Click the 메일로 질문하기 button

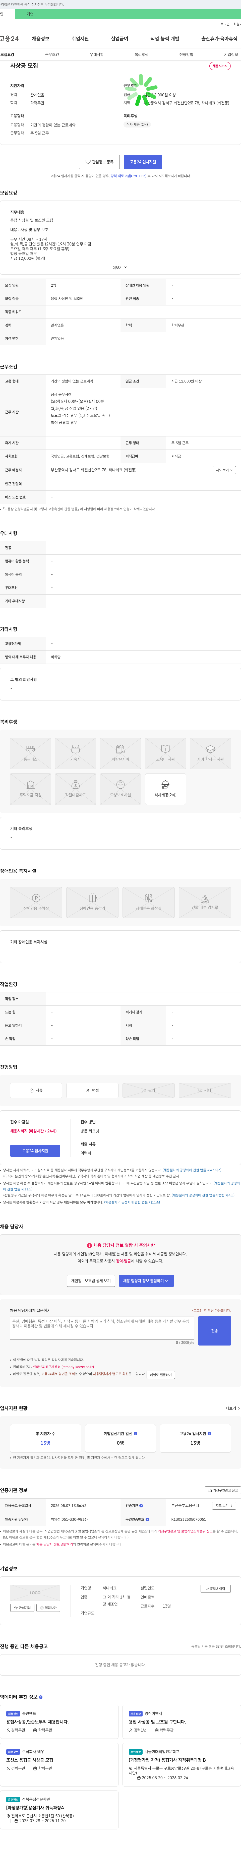point(160,1375)
